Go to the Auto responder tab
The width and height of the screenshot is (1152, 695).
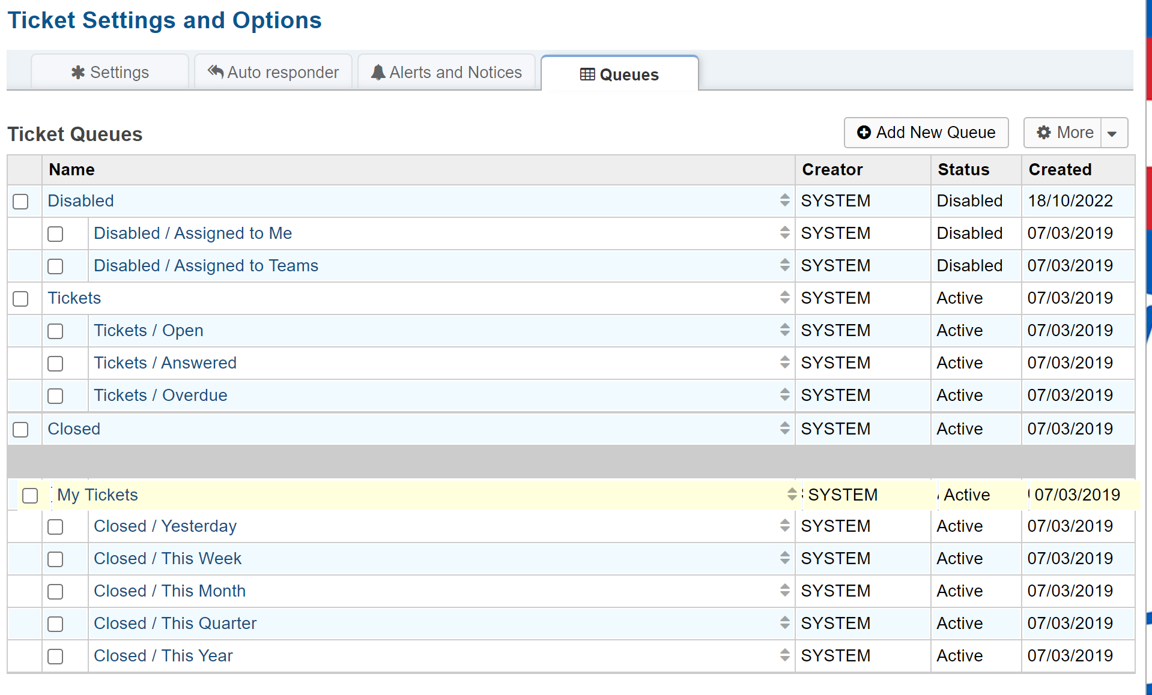pyautogui.click(x=273, y=73)
